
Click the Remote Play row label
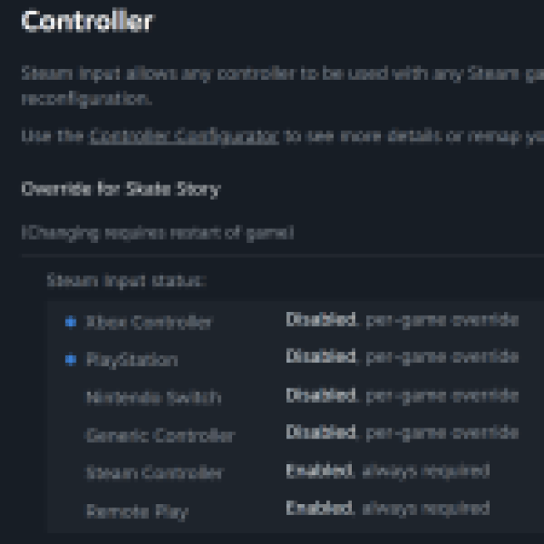137,511
